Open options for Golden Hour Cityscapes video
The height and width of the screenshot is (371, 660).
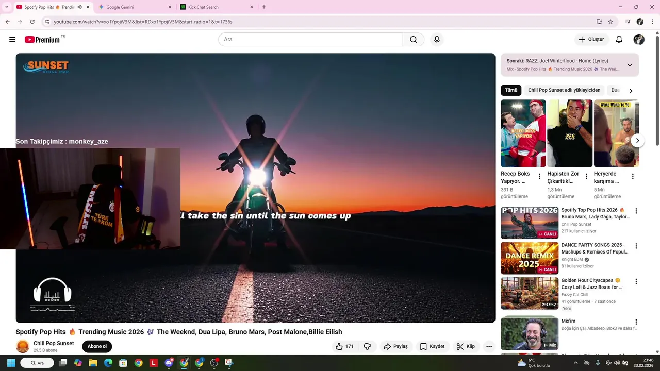coord(636,281)
